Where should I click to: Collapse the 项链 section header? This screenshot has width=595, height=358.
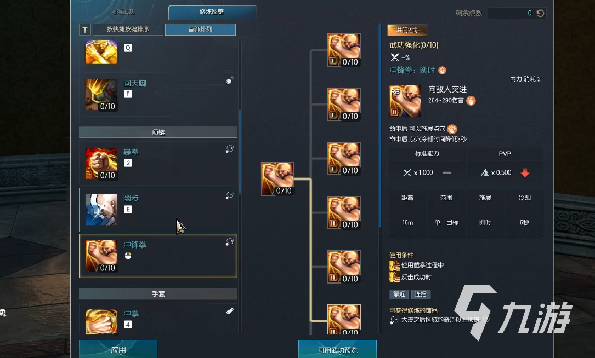point(158,132)
